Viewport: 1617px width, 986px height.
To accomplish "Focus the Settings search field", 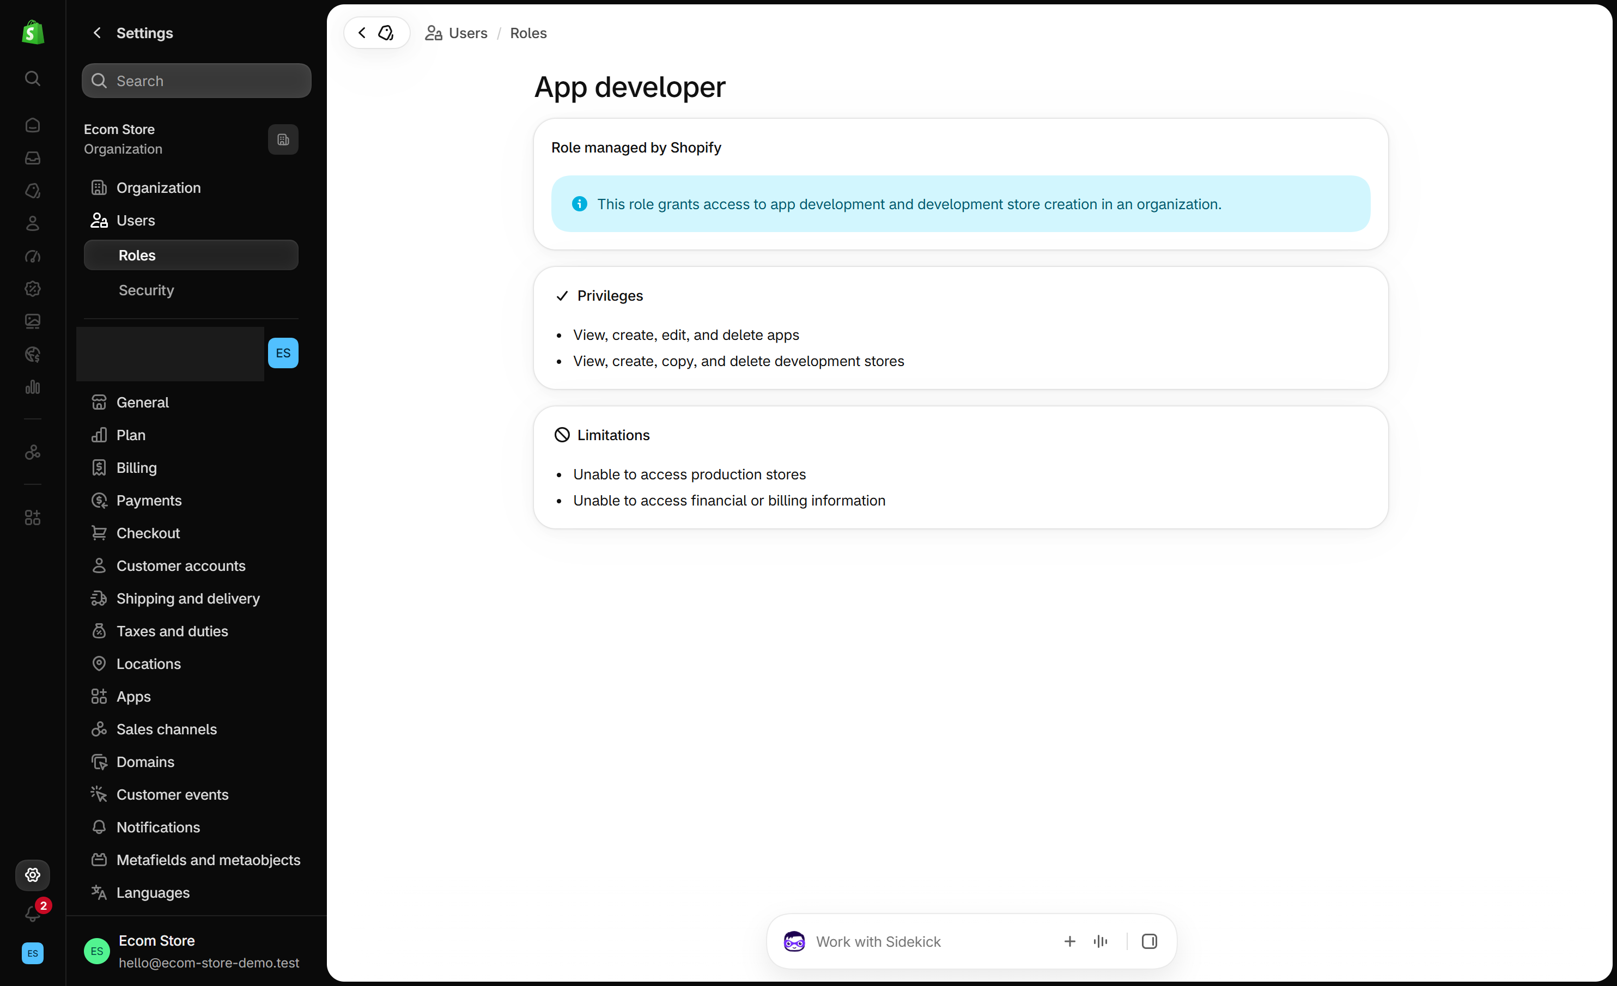I will 196,81.
